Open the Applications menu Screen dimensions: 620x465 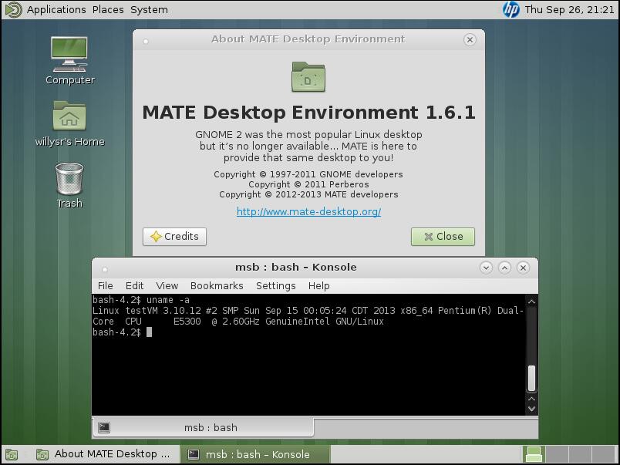coord(56,9)
